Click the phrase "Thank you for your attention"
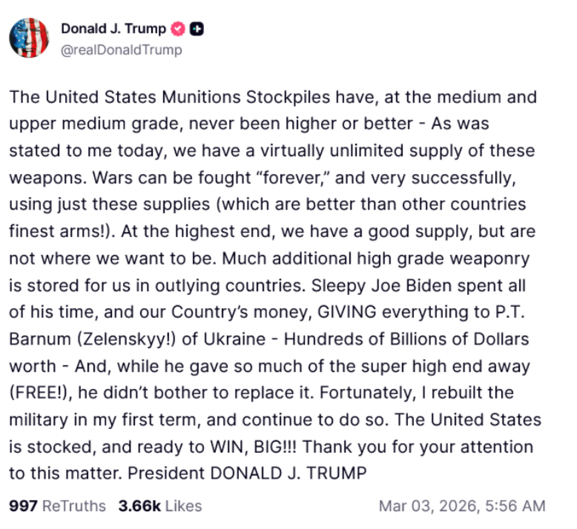The height and width of the screenshot is (529, 577). pyautogui.click(x=418, y=447)
